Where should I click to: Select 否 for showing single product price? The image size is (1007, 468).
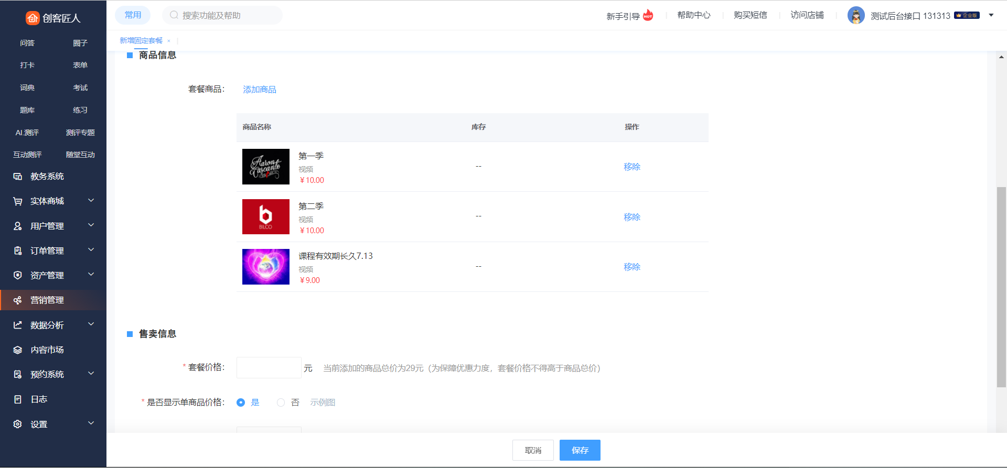click(x=281, y=402)
